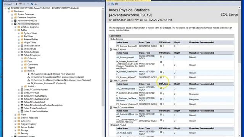Expand partitions for PK_Customer_CustomerID report row
This screenshot has height=137, width=244.
click(161, 104)
